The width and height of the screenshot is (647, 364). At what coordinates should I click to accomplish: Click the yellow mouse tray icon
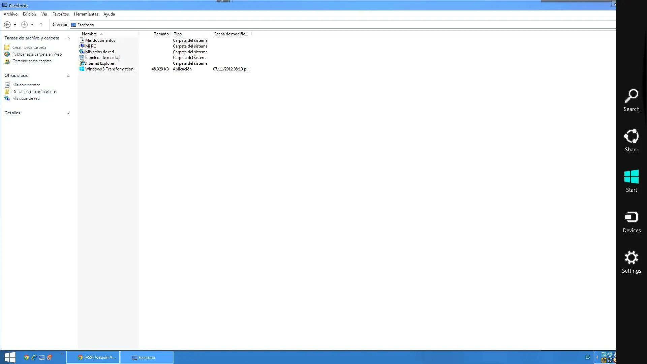604,360
